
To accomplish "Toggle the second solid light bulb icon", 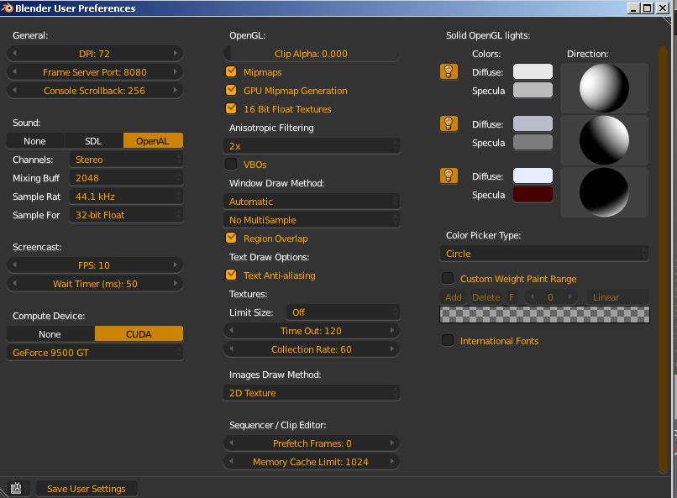I will 449,124.
